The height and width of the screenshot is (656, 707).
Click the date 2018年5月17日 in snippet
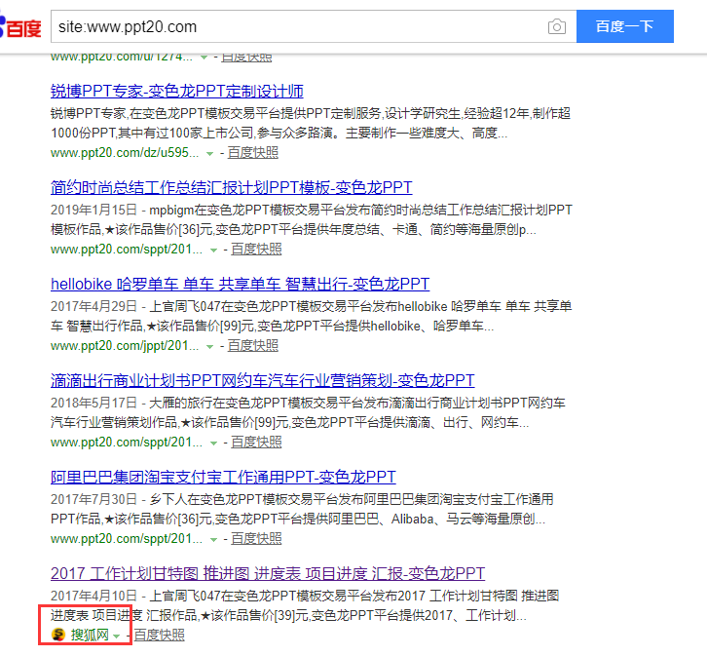pos(93,403)
